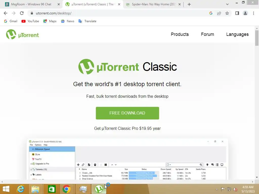259x194 pixels.
Task: Open the monitor app in taskbar
Action: click(83, 189)
